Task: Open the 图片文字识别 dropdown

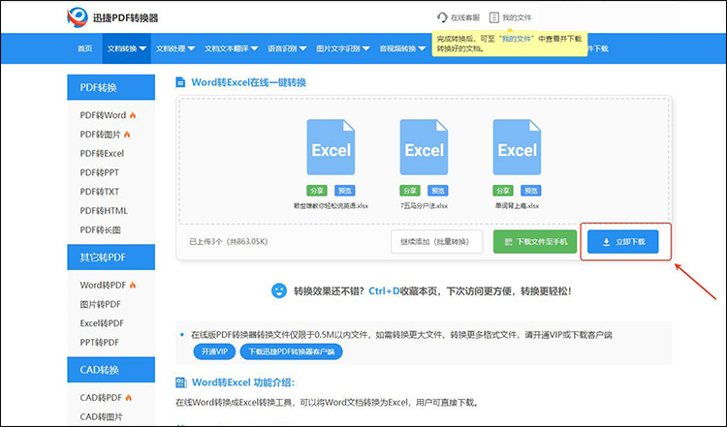Action: coord(342,48)
